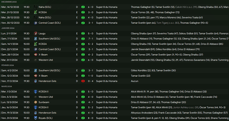This screenshot has width=229, height=121.
Task: Click X-Beam badge on the 28/1/2034 row
Action: pos(35,54)
